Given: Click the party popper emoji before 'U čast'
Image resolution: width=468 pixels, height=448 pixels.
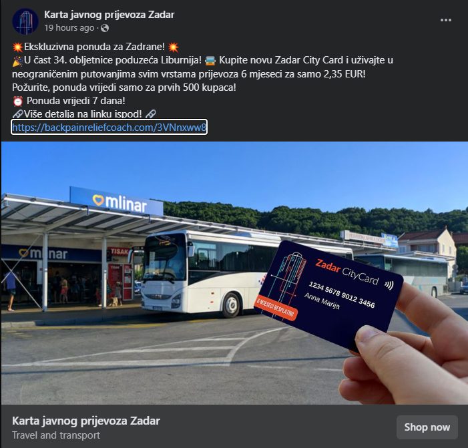Looking at the screenshot, I should (17, 61).
